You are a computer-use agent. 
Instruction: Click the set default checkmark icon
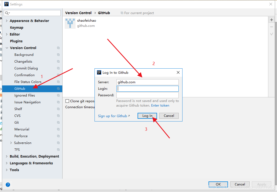(x=272, y=34)
